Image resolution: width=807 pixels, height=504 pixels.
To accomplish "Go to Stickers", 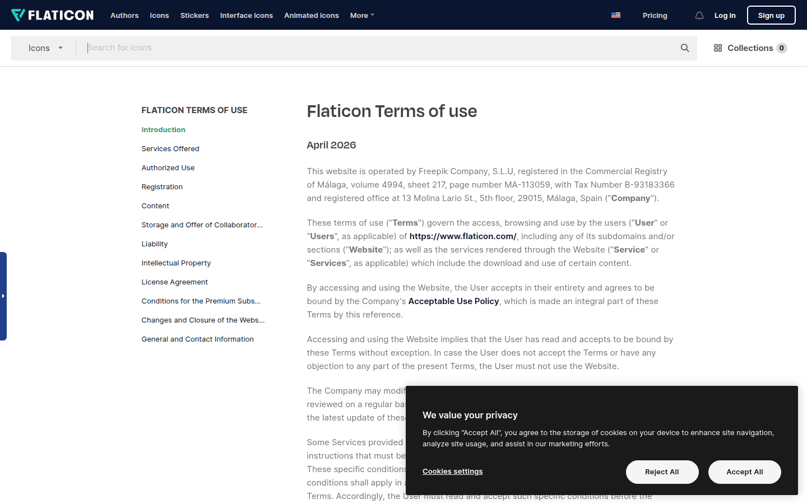I will click(x=194, y=15).
